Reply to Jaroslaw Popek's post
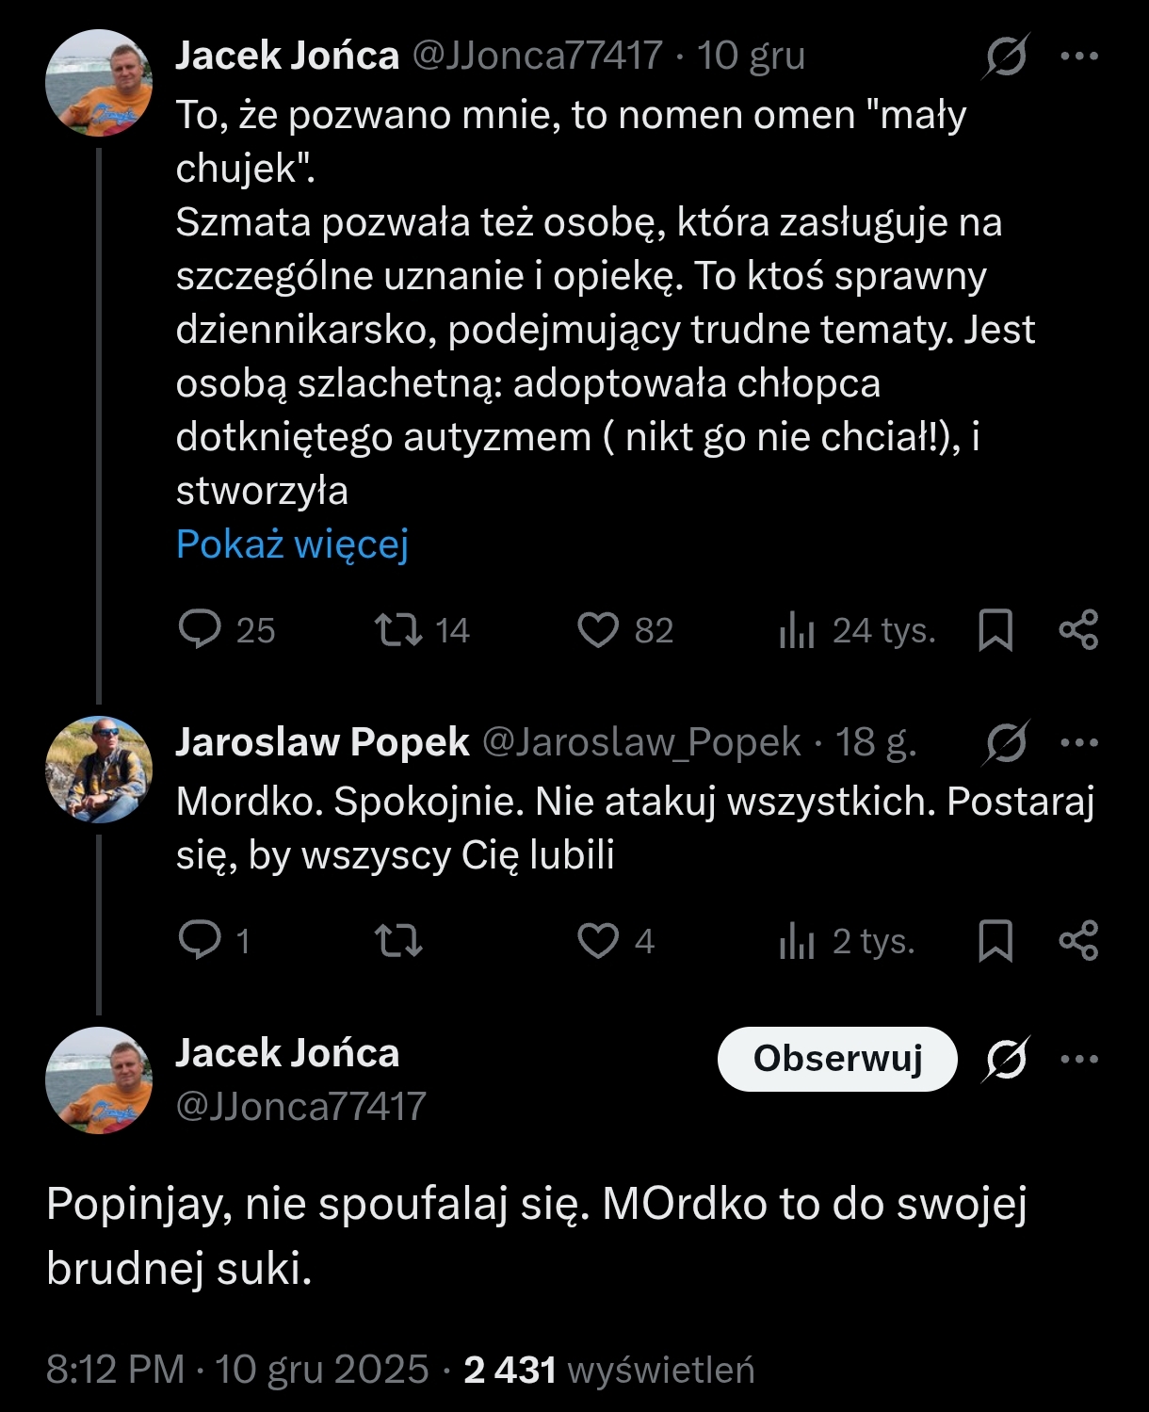Screen dimensions: 1149x1412 [200, 940]
